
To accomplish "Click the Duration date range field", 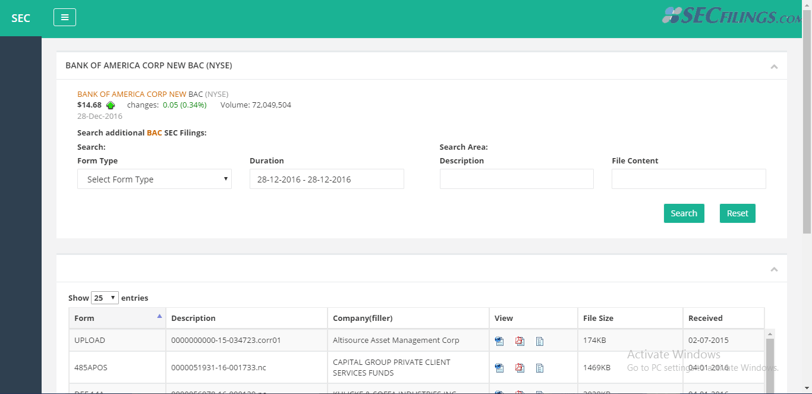I will tap(327, 179).
